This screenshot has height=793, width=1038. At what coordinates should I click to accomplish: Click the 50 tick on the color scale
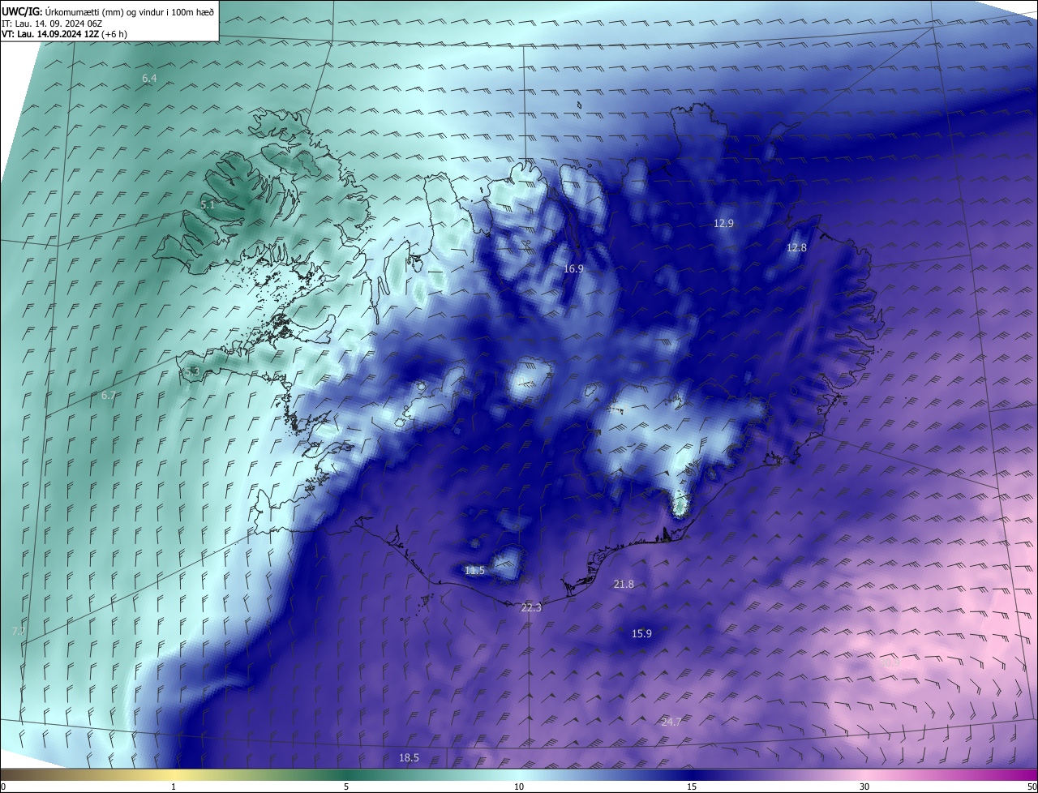pos(1032,787)
